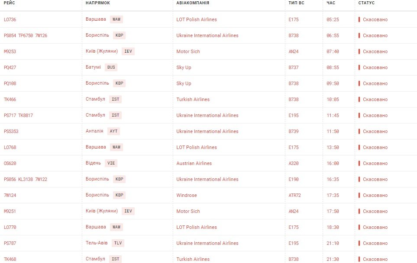Click the red Скасовано status marker for OS620
The height and width of the screenshot is (263, 417).
pos(359,163)
